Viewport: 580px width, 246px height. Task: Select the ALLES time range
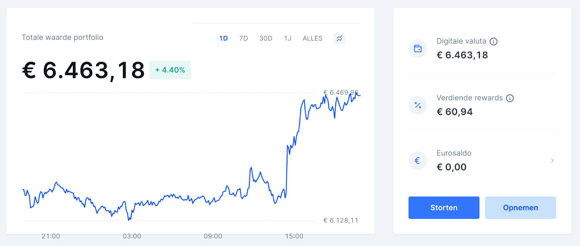point(312,38)
